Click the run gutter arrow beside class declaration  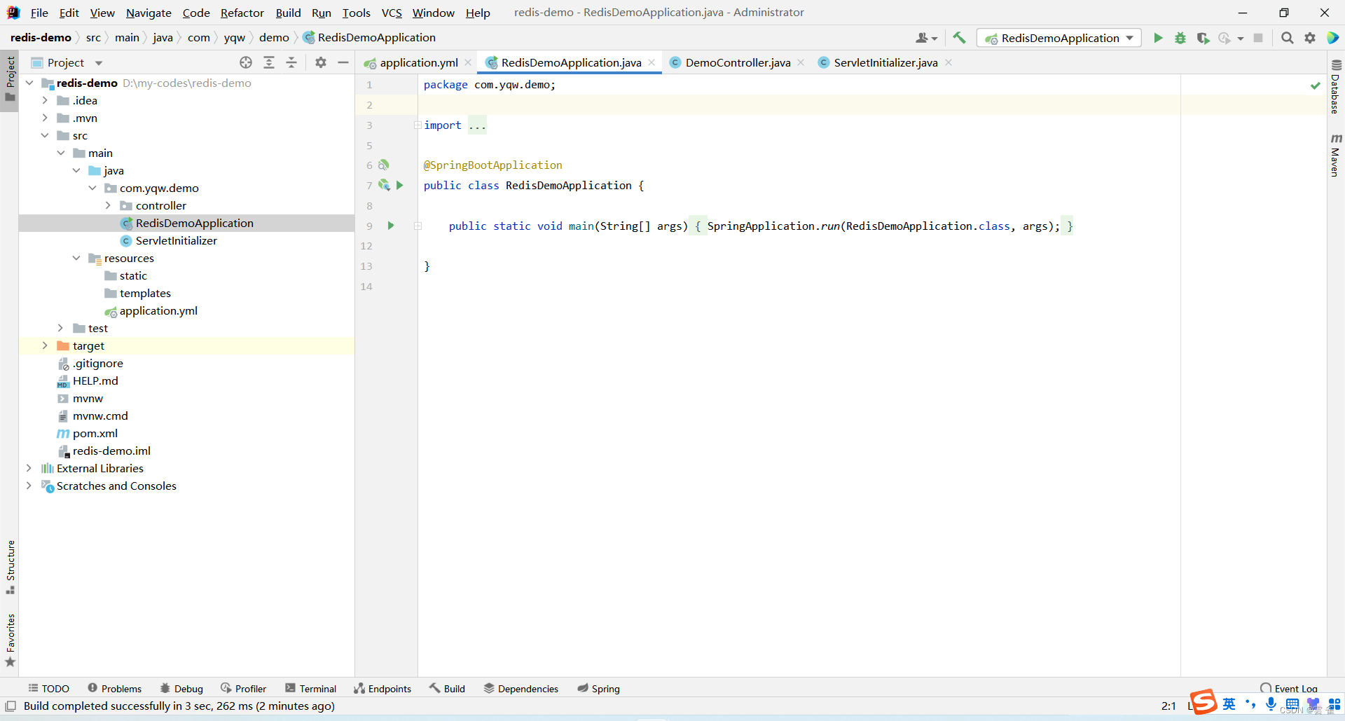pyautogui.click(x=400, y=185)
